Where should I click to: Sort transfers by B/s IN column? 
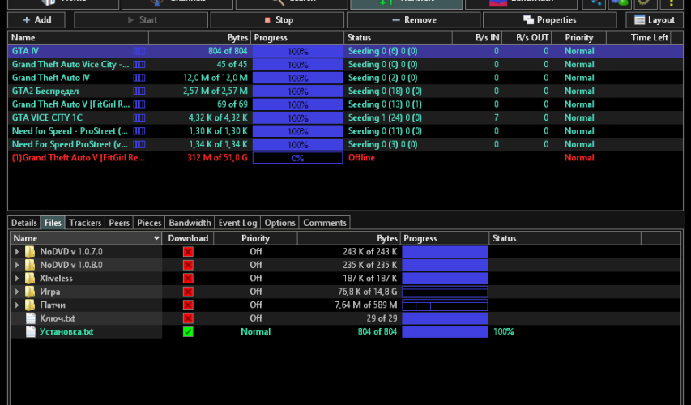click(x=477, y=37)
